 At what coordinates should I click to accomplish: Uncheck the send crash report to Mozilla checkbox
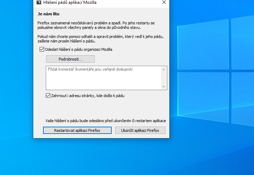pyautogui.click(x=42, y=49)
